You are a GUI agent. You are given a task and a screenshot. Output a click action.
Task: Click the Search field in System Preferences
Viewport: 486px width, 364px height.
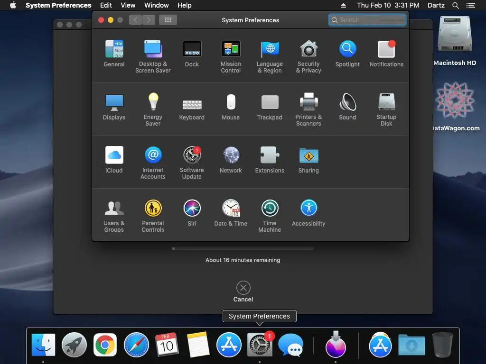(x=367, y=20)
